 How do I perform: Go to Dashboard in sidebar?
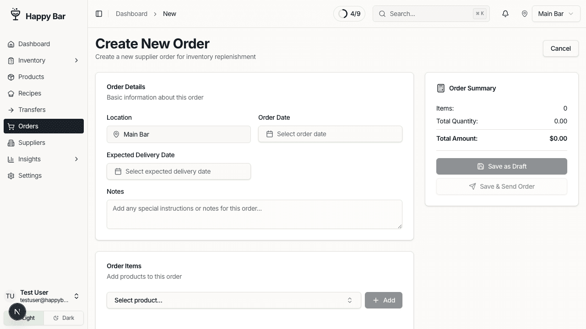coord(43,44)
